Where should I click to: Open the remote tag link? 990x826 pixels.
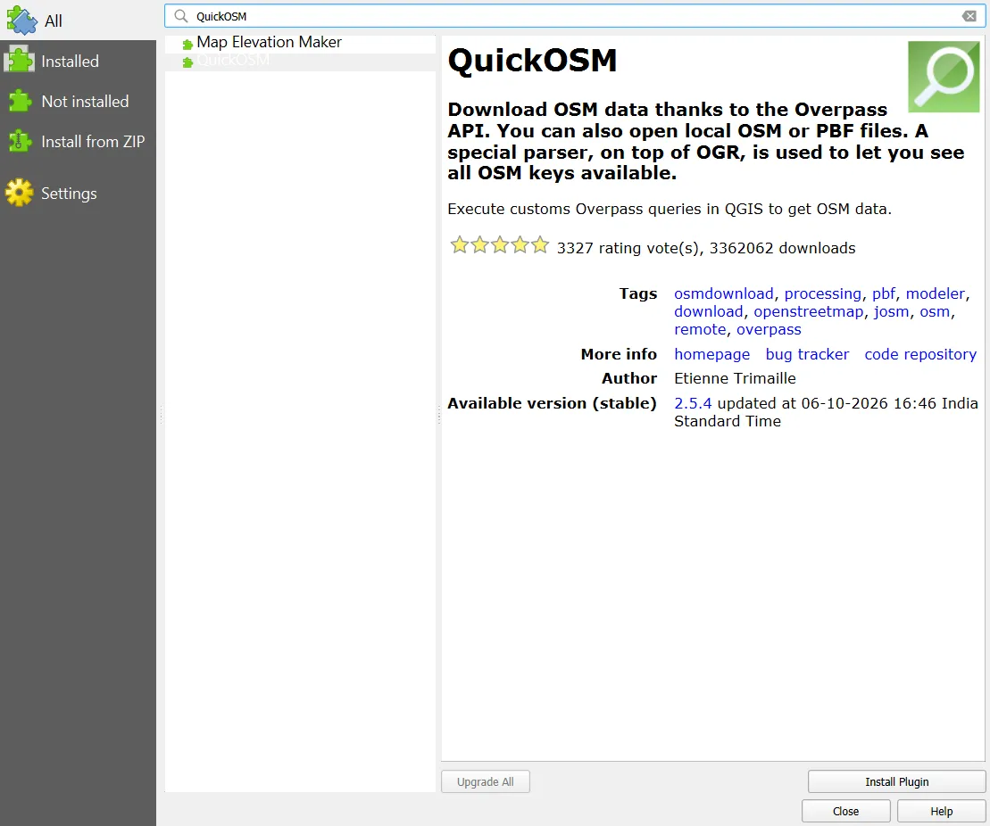[x=700, y=329]
